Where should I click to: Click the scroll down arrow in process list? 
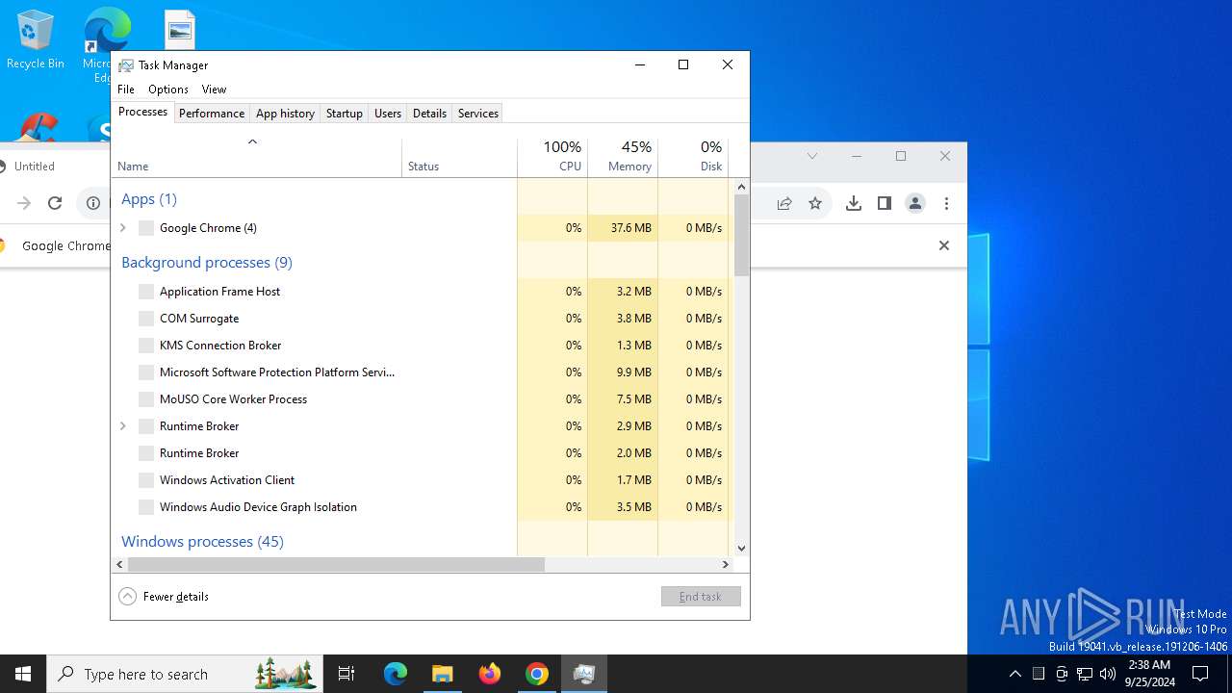[741, 549]
